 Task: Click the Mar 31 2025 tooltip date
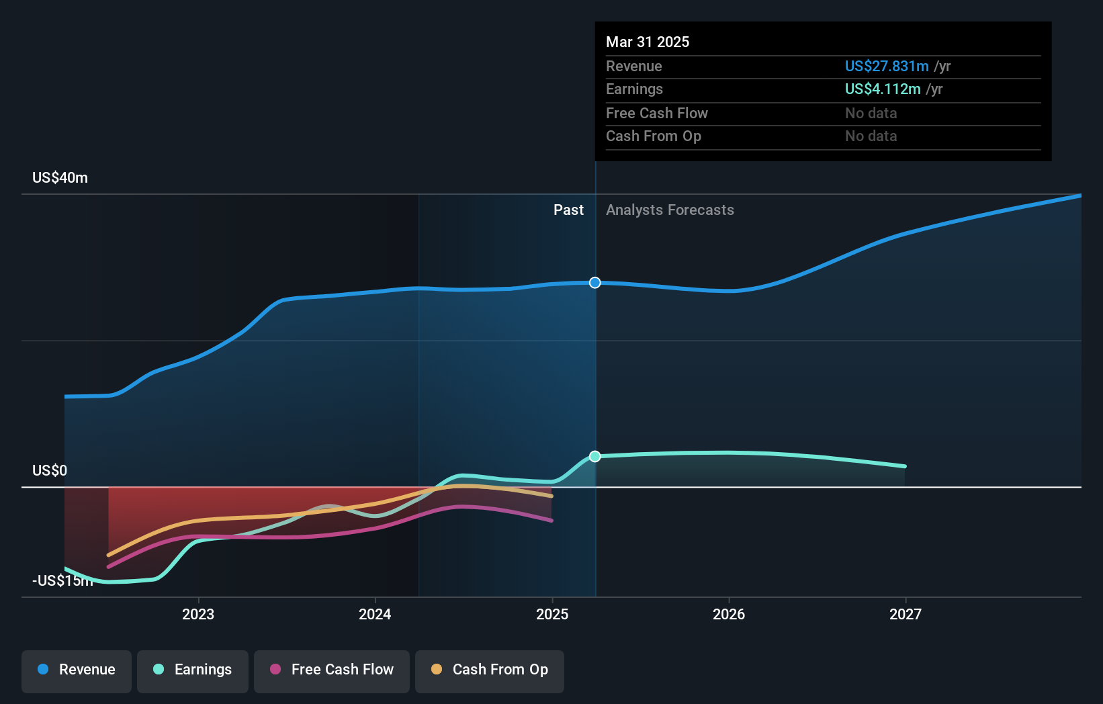tap(648, 42)
